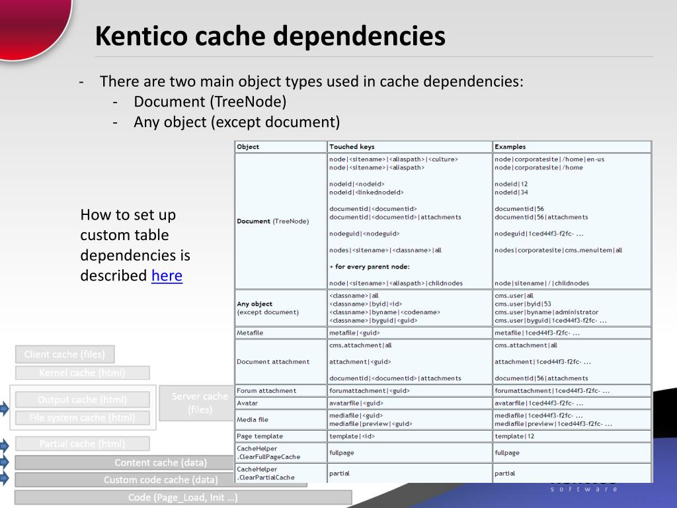
Task: Click the 'template|<id>' key
Action: pyautogui.click(x=352, y=437)
